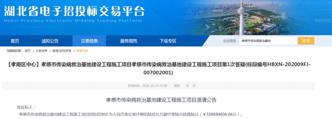332x119 pixels.
Task: Click the 各投标人 salutation text
Action: (26, 107)
